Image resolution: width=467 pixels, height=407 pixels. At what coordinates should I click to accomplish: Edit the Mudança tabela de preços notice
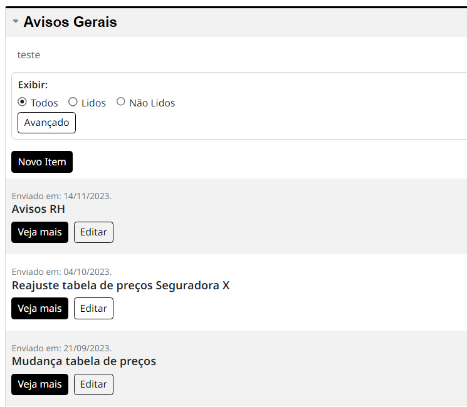(x=93, y=384)
